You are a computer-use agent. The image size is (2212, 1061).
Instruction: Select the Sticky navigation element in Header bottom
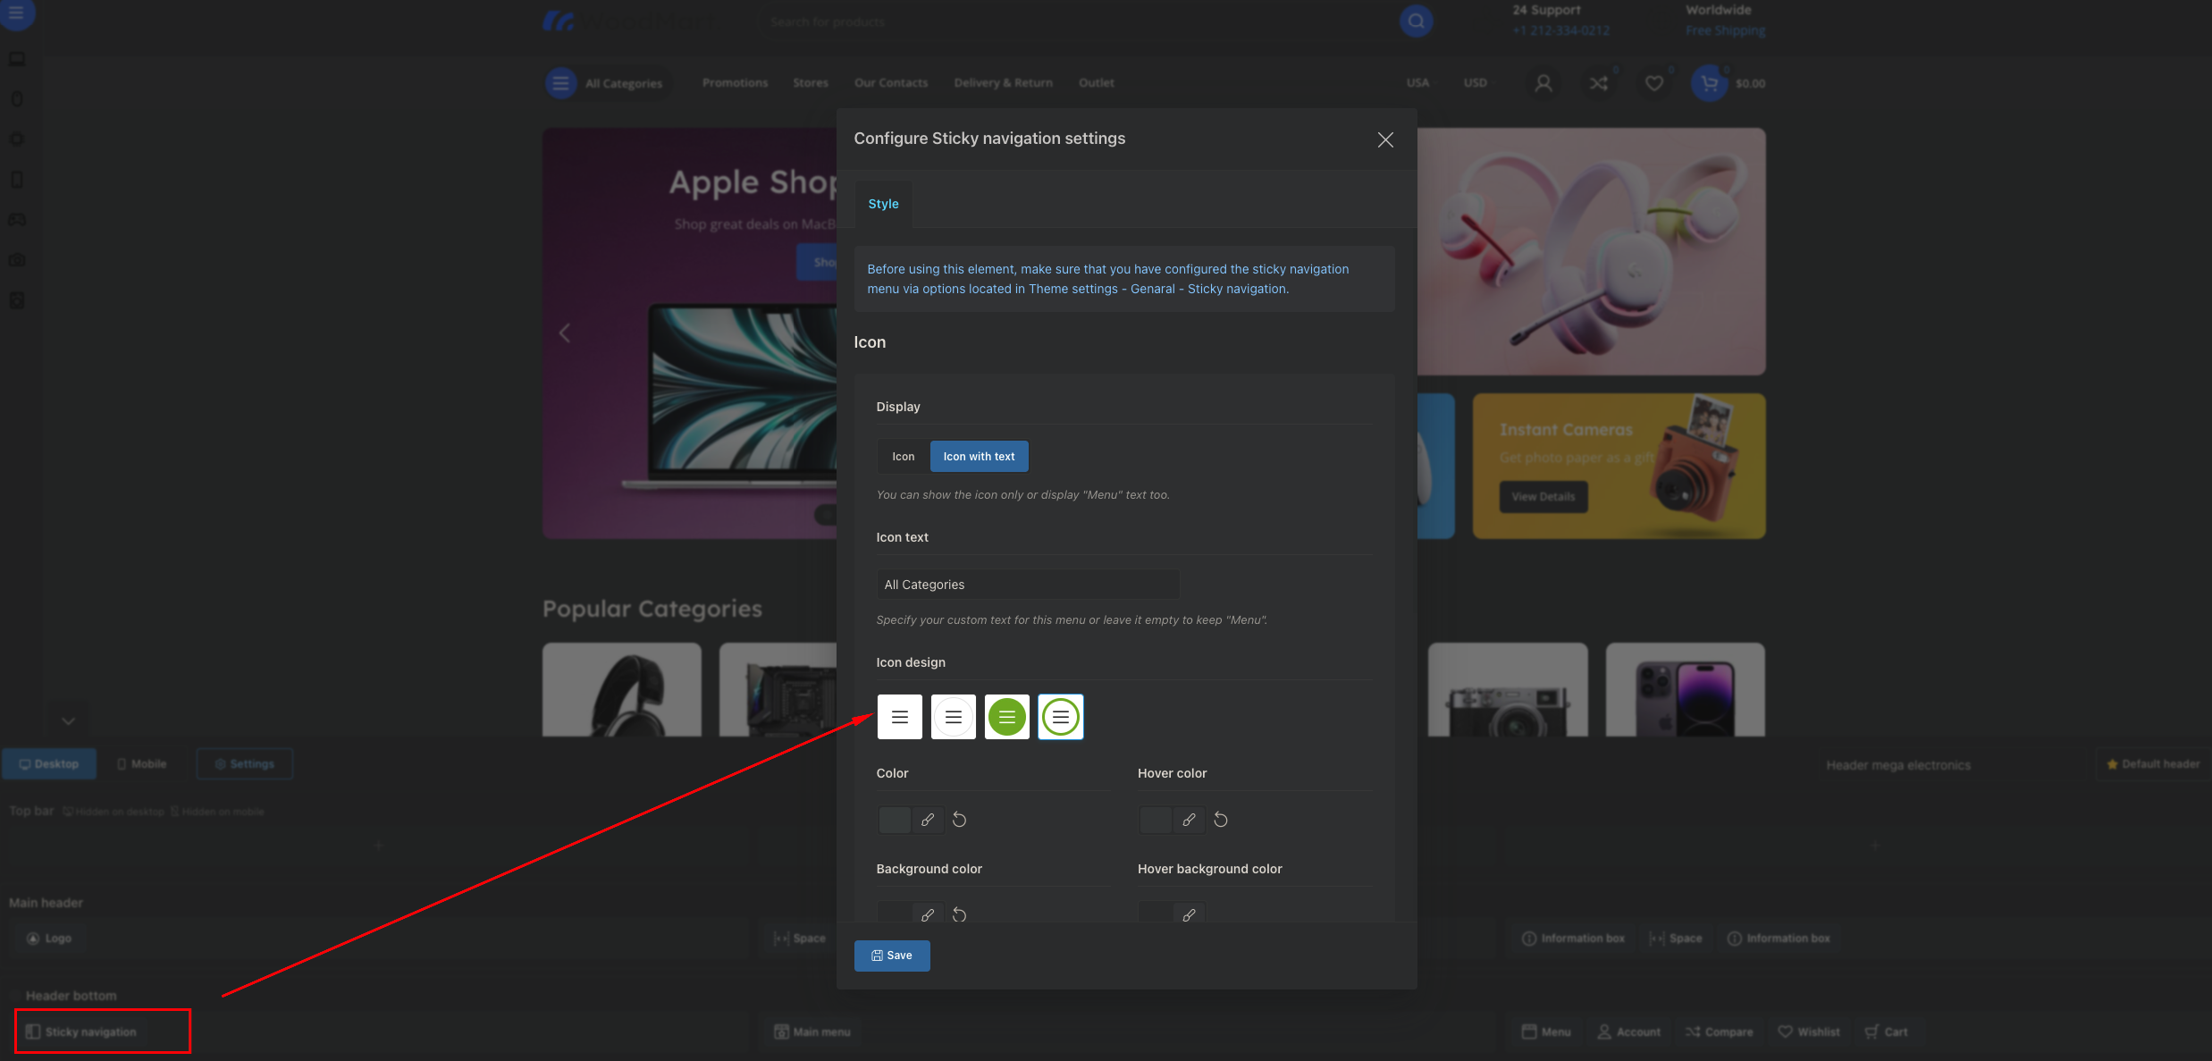(x=82, y=1032)
